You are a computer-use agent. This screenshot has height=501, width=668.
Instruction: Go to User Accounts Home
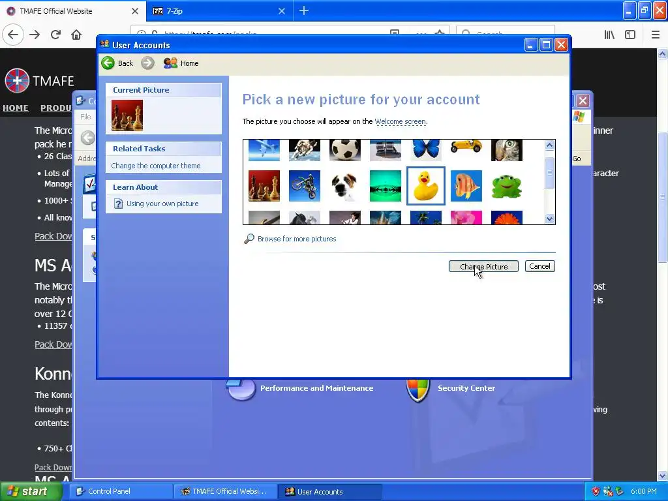point(181,63)
